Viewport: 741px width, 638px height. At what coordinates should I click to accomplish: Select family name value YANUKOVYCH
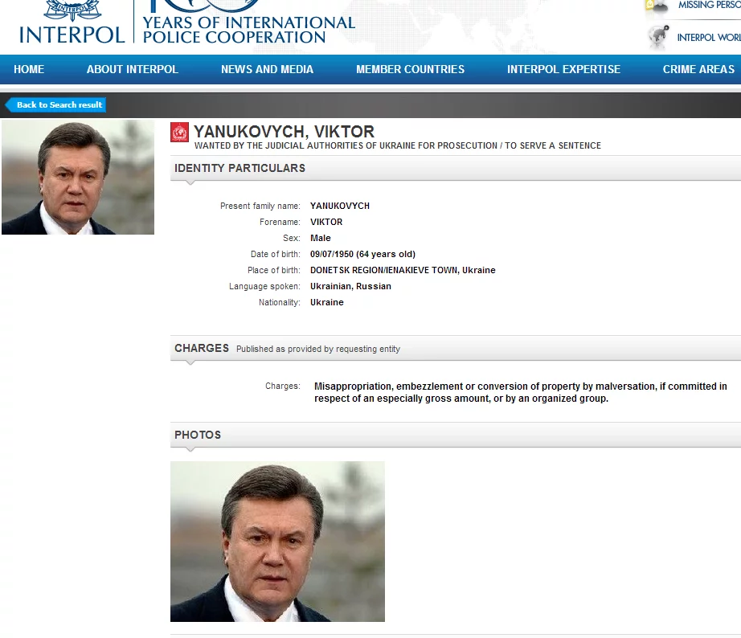tap(340, 206)
